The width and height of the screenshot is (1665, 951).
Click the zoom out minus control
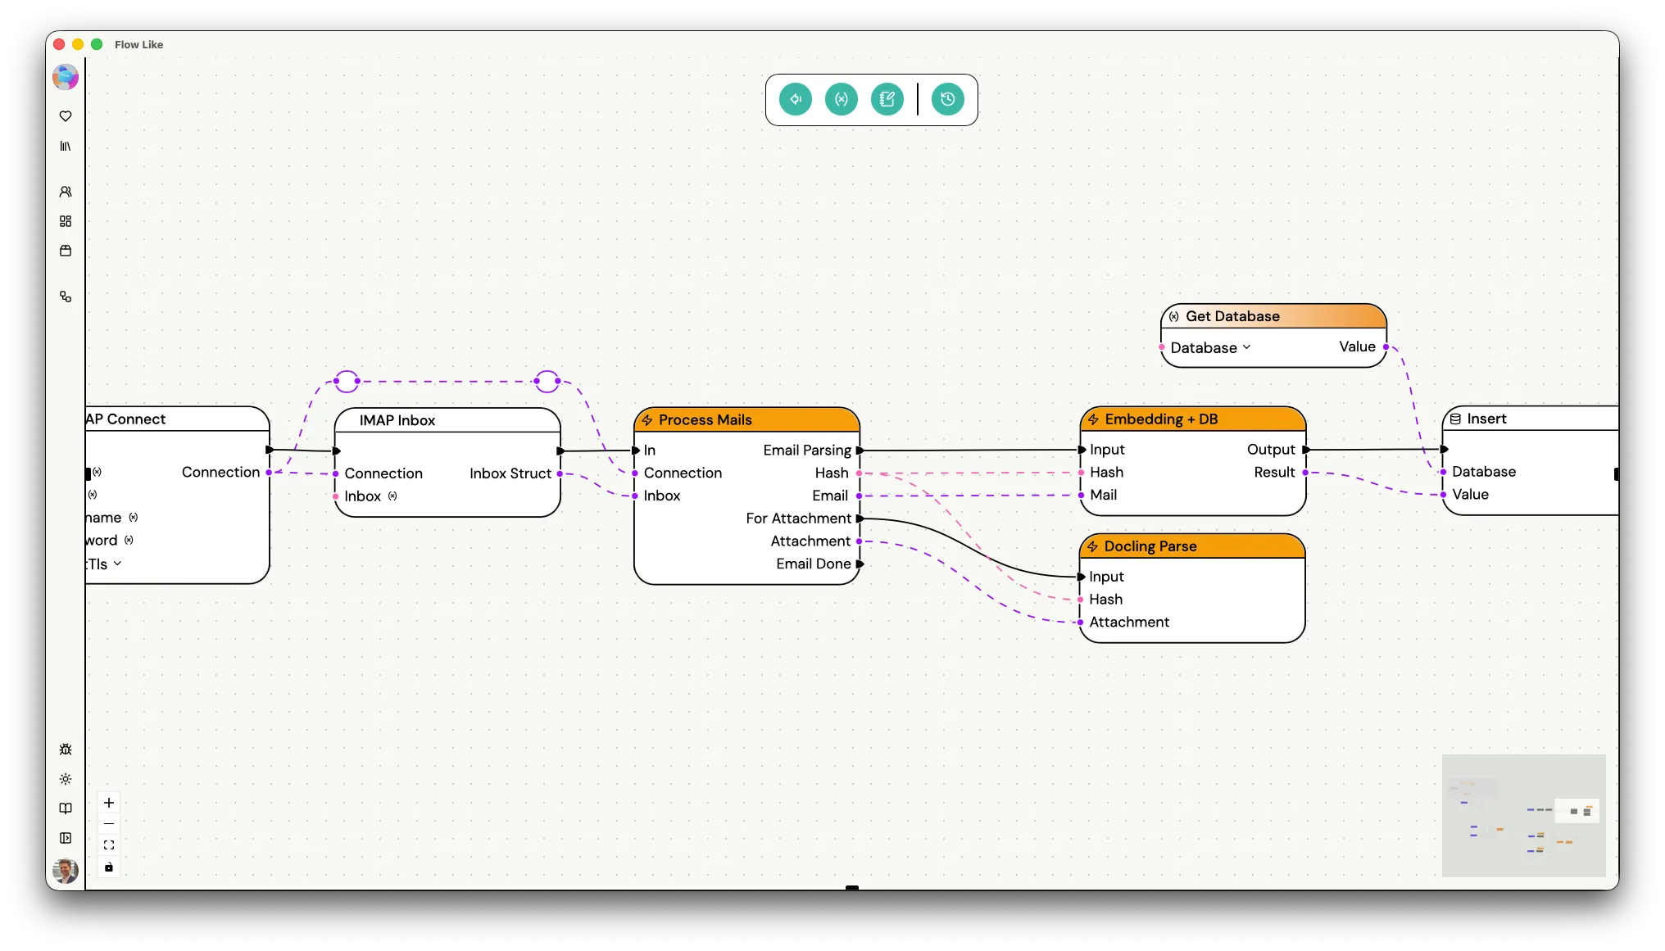pos(109,824)
